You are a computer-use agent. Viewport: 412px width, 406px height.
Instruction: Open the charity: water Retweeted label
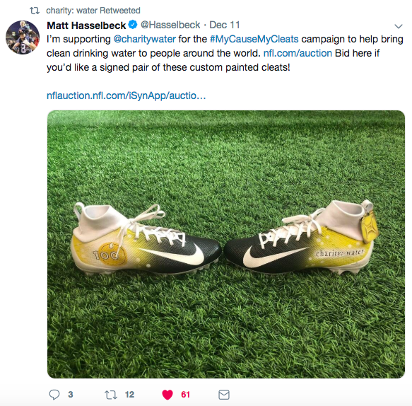coord(93,11)
